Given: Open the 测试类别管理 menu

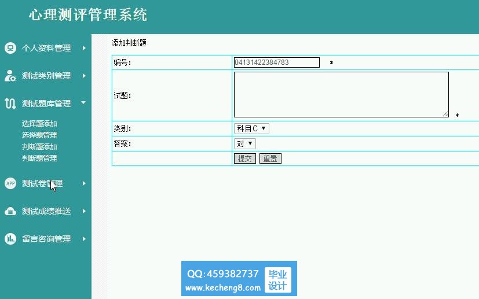Looking at the screenshot, I should point(46,76).
